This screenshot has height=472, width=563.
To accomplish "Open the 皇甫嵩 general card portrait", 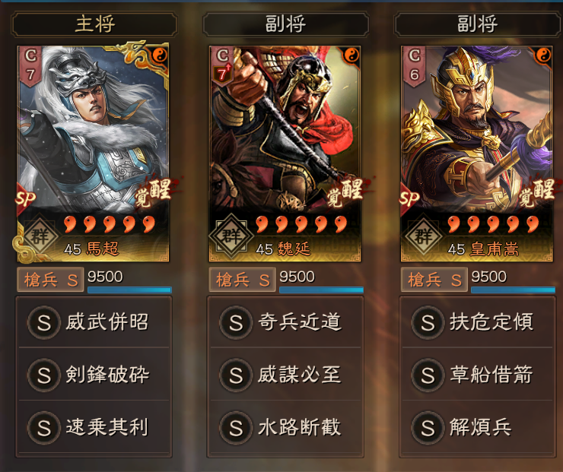I will [476, 154].
